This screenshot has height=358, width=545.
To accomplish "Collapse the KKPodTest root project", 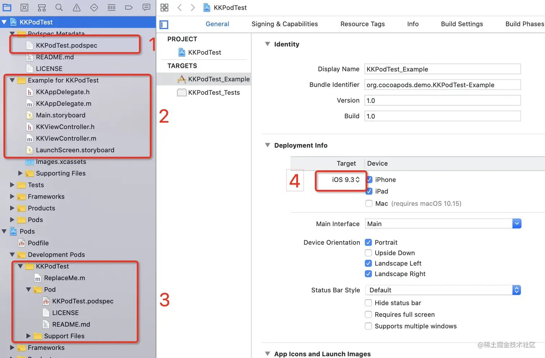I will coord(4,22).
